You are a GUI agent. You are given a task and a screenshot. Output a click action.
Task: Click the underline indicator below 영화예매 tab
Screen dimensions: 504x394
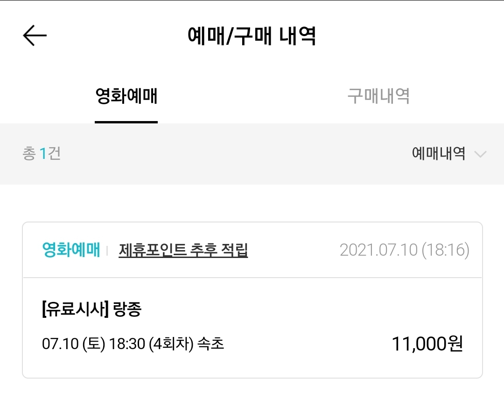(126, 122)
